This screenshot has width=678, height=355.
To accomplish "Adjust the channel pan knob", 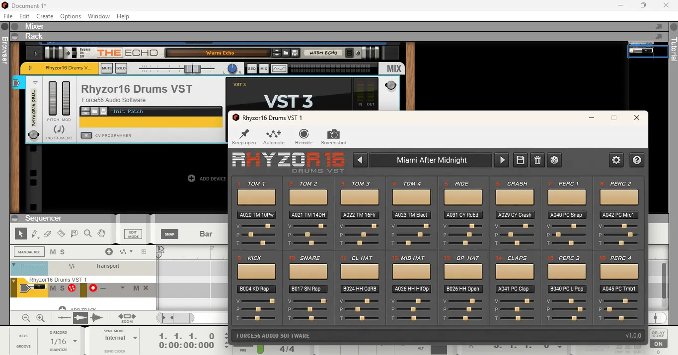I will [232, 68].
